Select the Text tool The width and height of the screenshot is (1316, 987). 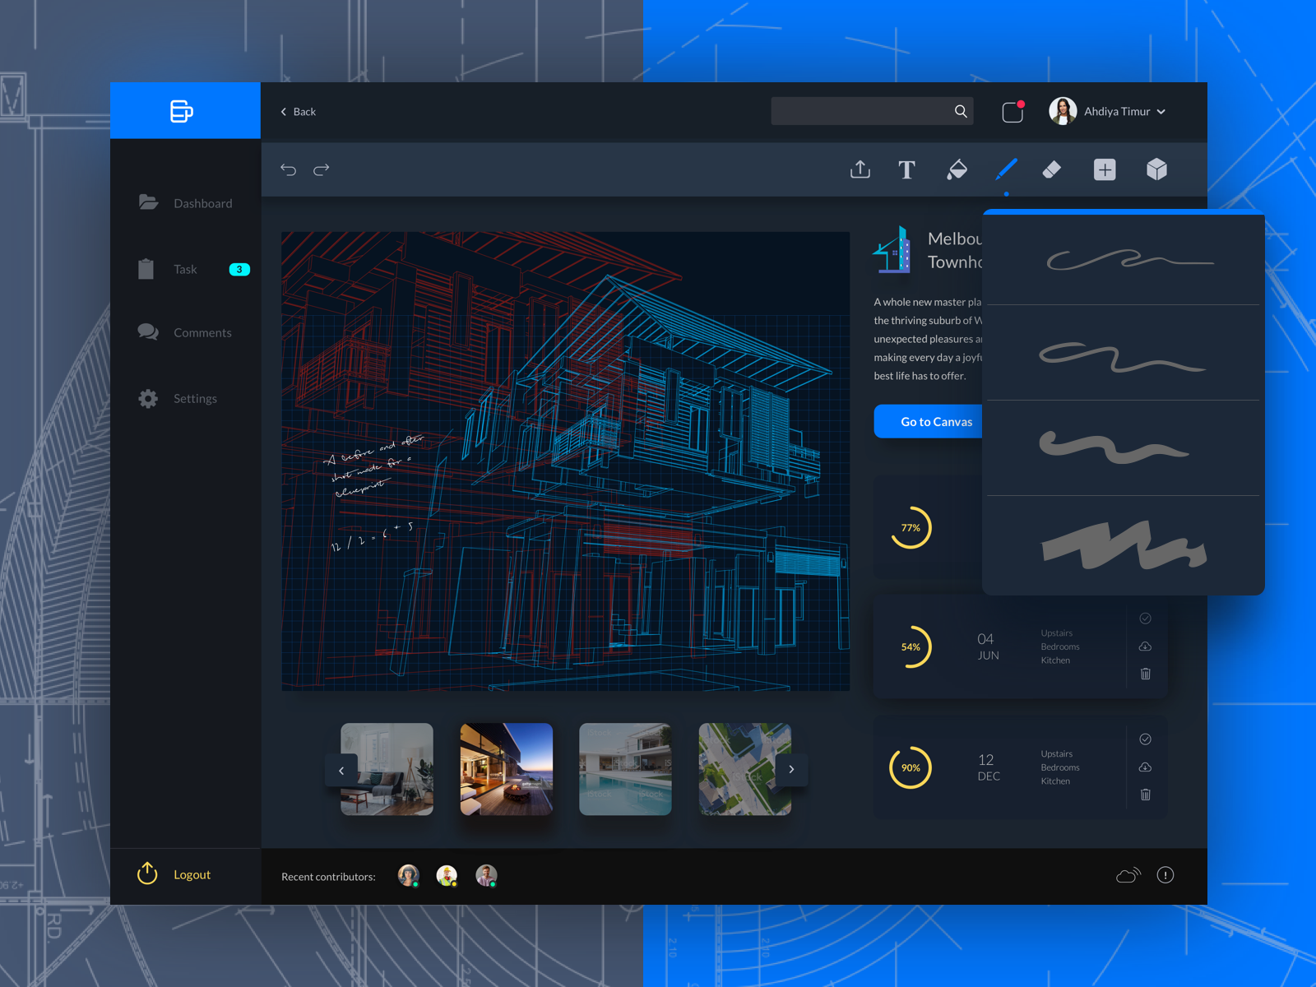[906, 169]
